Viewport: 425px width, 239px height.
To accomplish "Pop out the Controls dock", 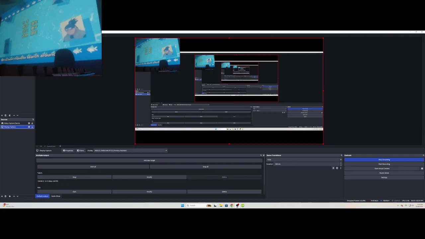I will coord(423,155).
